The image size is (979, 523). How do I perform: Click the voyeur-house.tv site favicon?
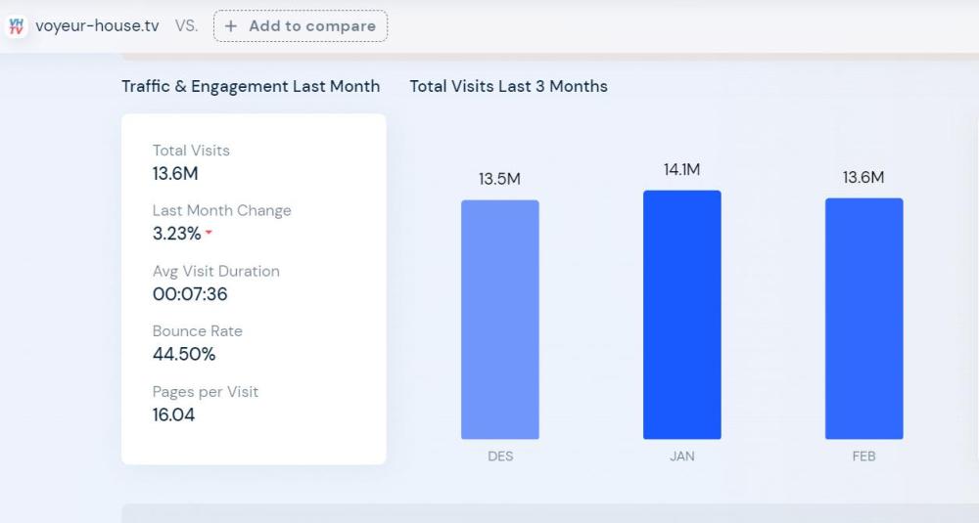16,26
